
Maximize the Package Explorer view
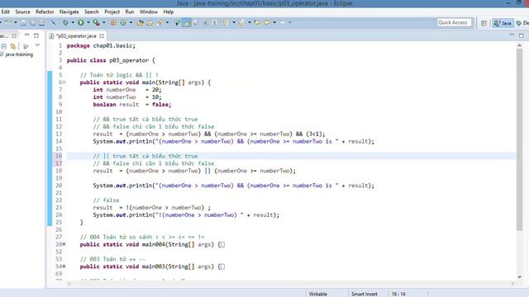36,35
